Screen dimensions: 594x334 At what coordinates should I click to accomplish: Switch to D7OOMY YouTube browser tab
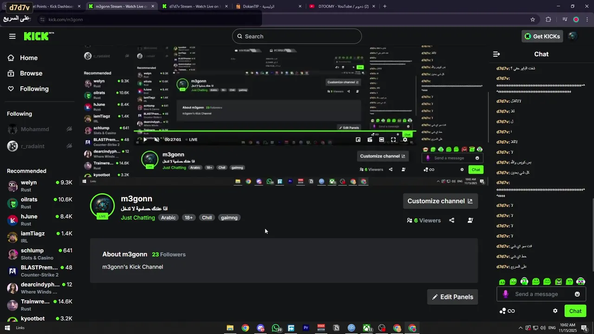pos(342,6)
